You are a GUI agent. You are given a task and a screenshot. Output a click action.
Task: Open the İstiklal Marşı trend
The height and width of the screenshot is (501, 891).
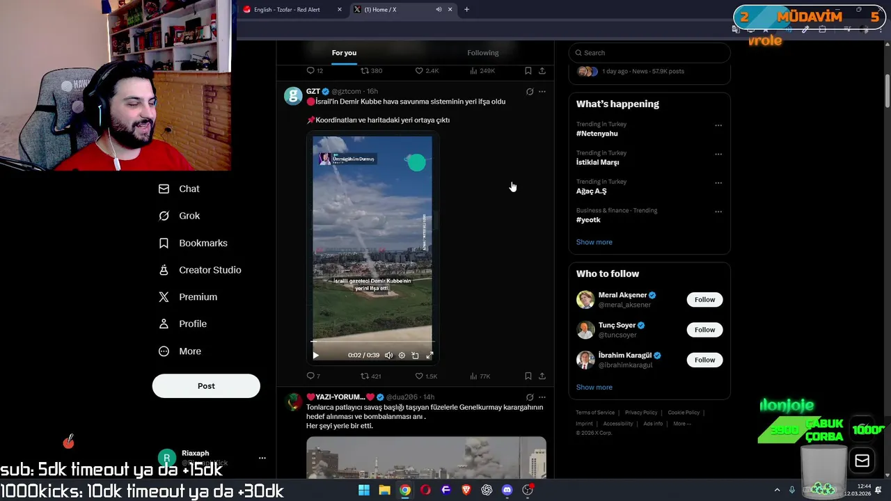coord(597,162)
